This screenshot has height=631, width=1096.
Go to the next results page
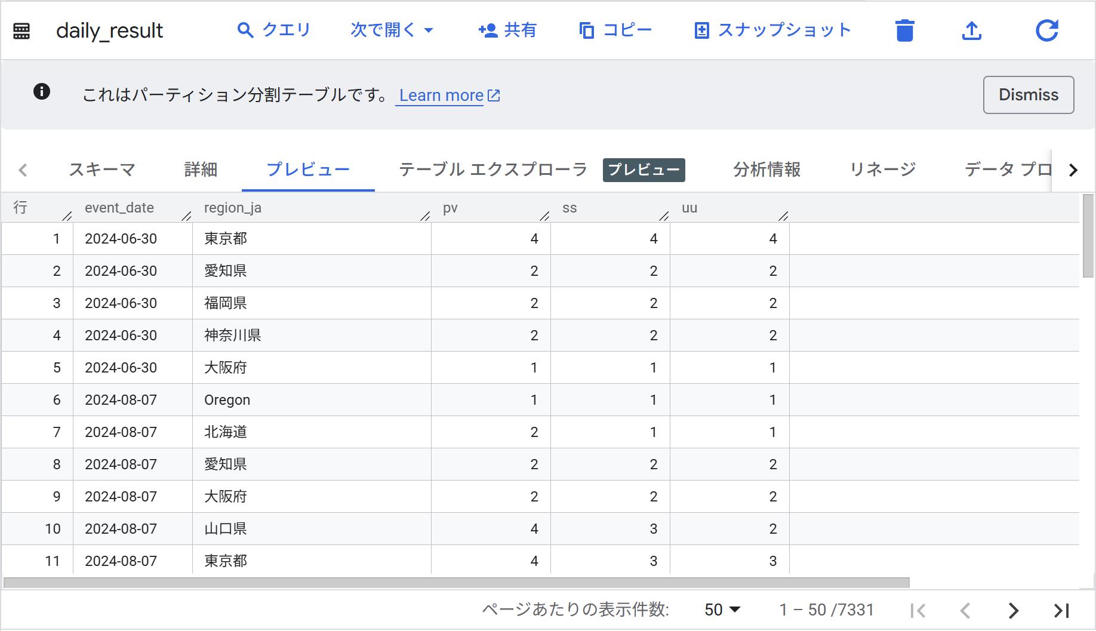(x=1013, y=610)
